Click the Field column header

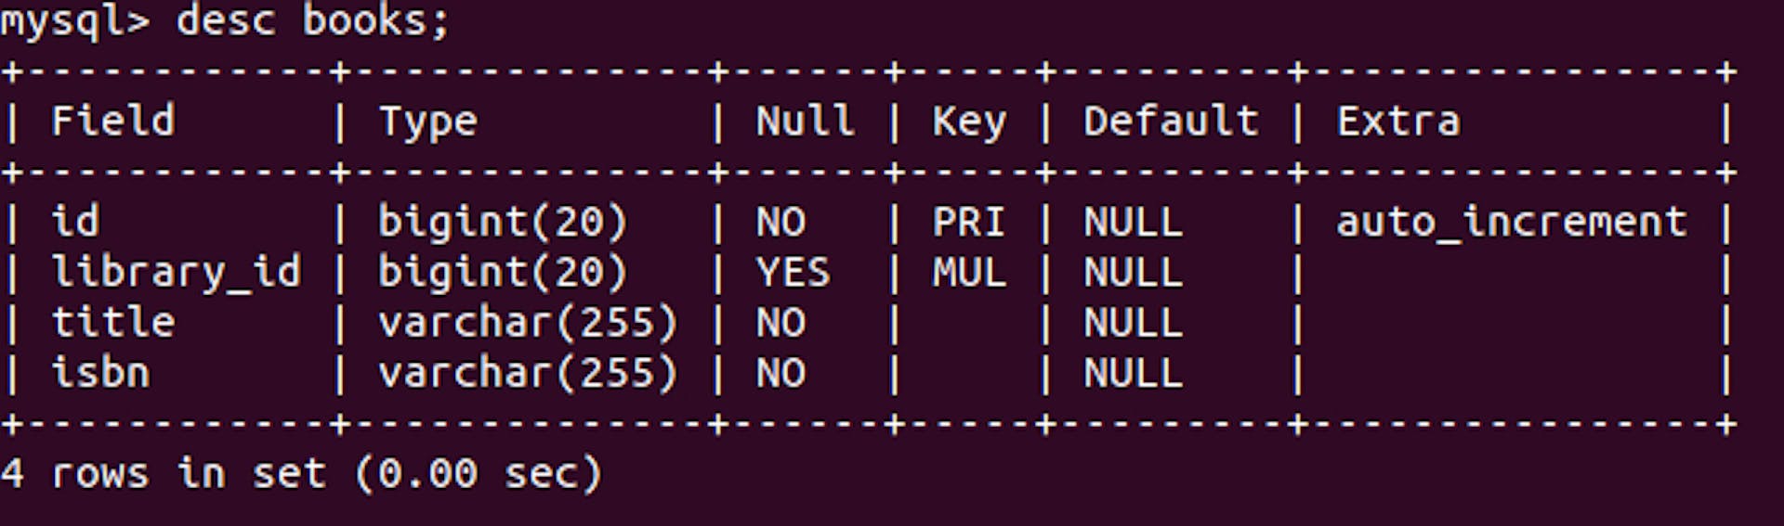click(x=112, y=121)
